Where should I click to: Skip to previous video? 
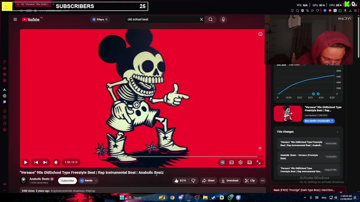coord(36,162)
